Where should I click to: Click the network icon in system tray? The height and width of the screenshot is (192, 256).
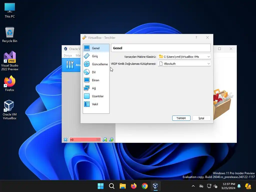click(x=209, y=186)
